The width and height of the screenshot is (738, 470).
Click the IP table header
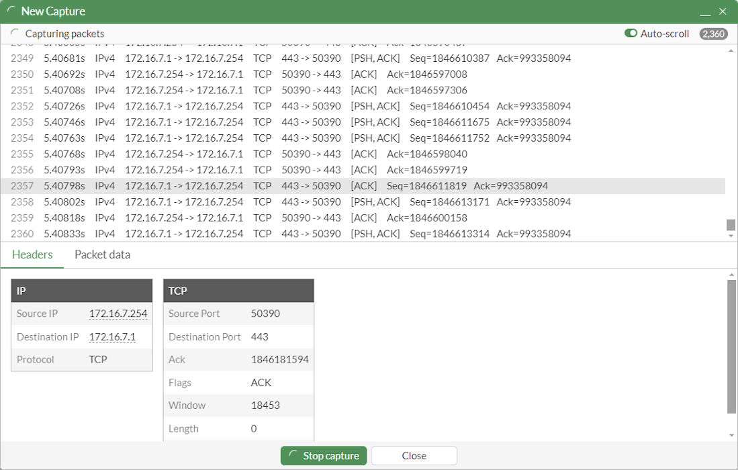click(x=81, y=290)
